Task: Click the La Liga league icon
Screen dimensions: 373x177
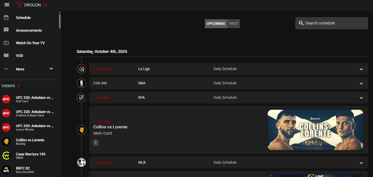Action: click(81, 69)
